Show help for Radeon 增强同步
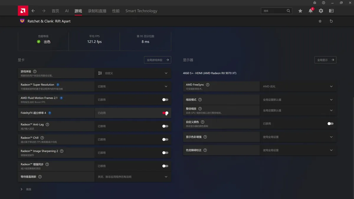 click(47, 164)
